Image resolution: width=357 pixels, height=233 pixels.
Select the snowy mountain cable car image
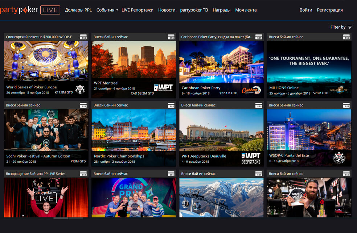[221, 197]
